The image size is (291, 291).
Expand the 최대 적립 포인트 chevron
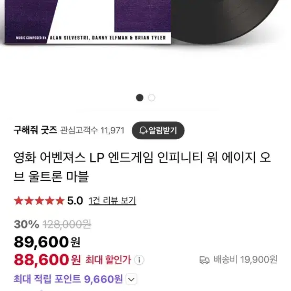click(x=131, y=279)
